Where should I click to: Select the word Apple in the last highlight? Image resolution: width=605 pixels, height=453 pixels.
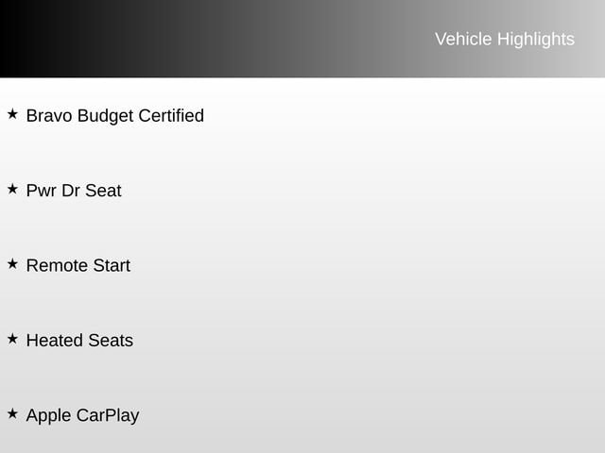pyautogui.click(x=48, y=416)
